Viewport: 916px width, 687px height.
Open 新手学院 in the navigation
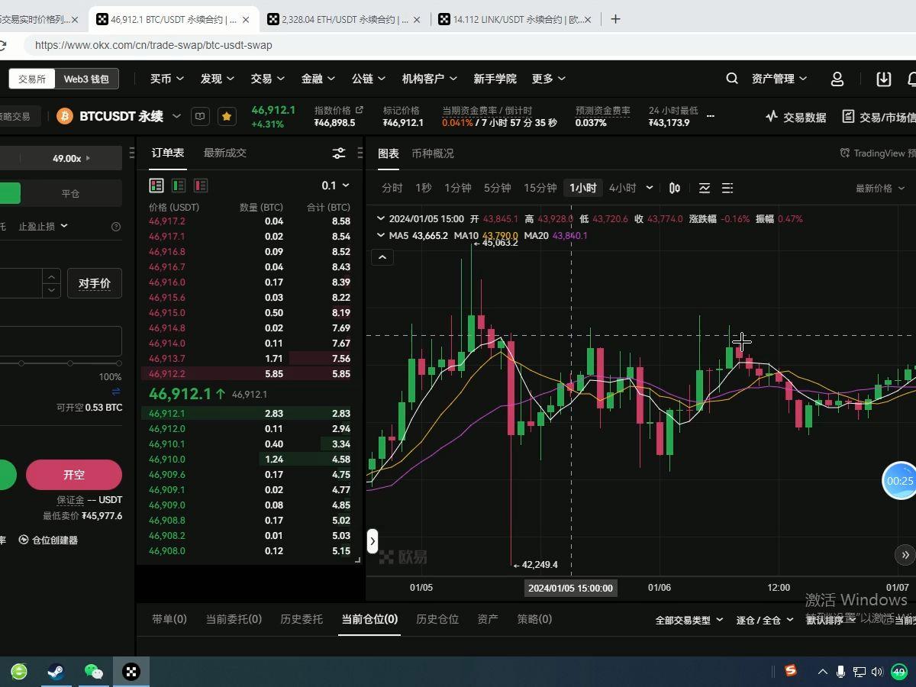point(495,79)
